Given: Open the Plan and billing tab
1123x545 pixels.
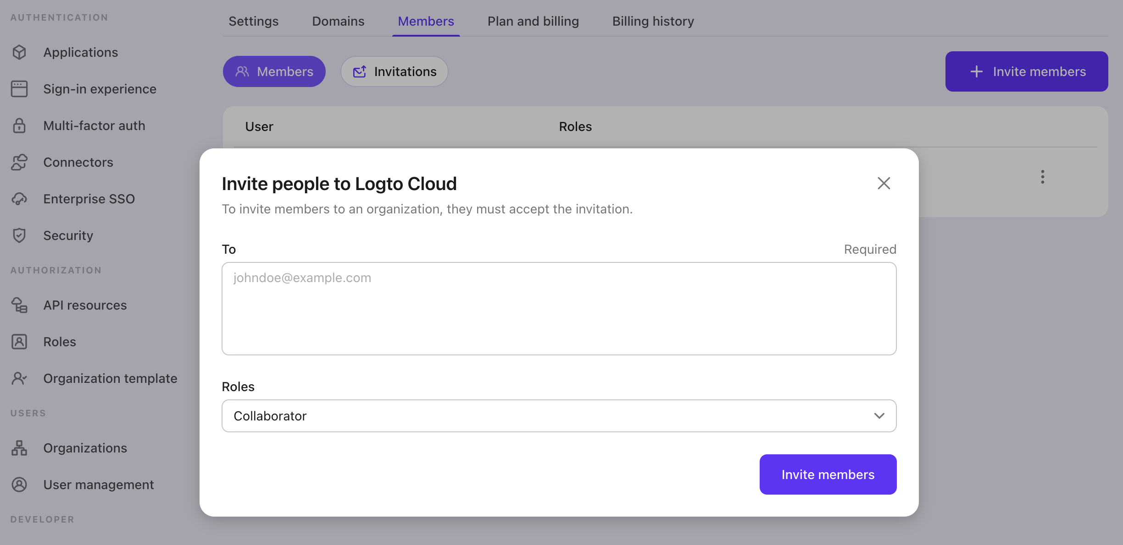Looking at the screenshot, I should [533, 21].
